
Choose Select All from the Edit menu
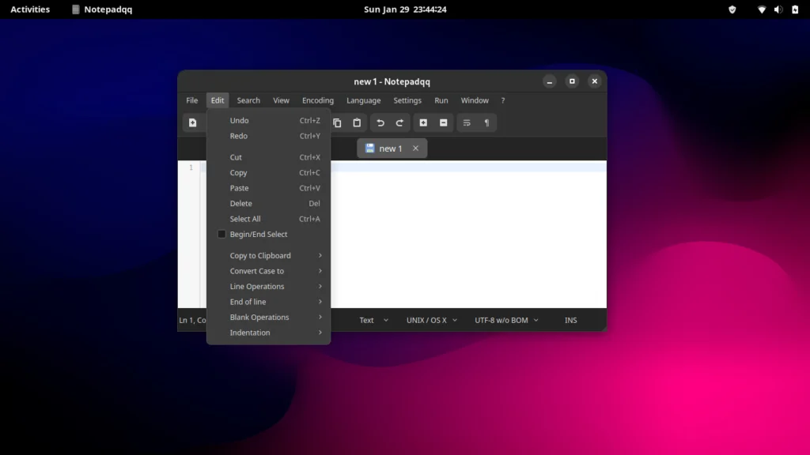coord(245,219)
